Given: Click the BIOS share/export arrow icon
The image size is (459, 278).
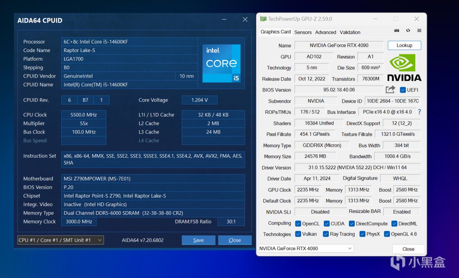Looking at the screenshot, I should [391, 89].
